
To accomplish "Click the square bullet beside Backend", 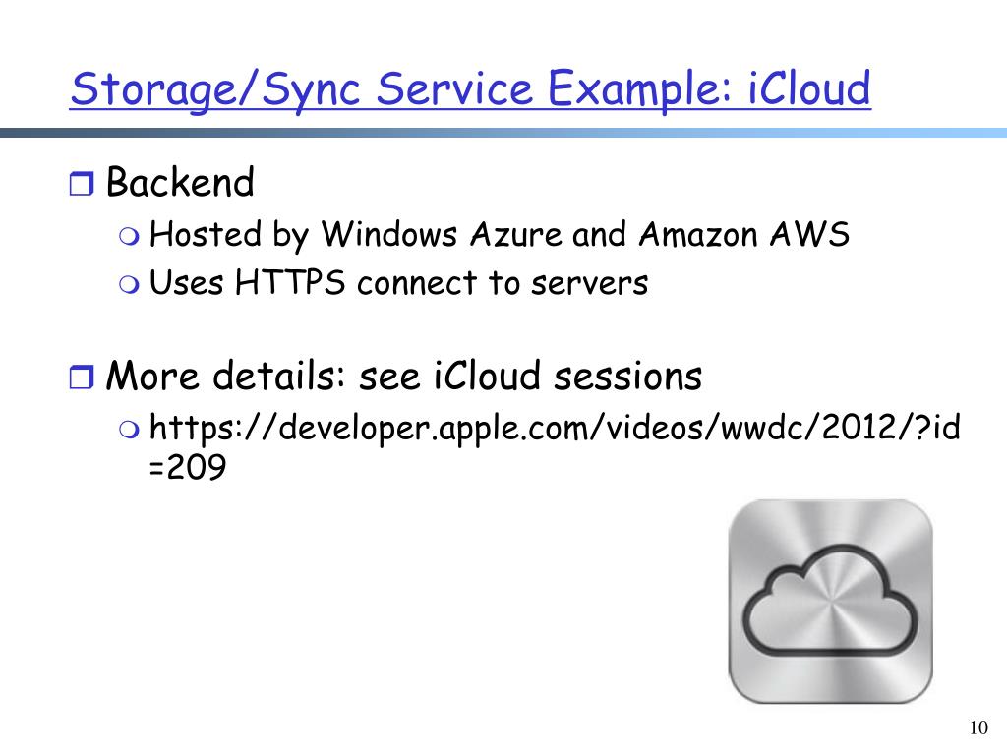I will point(81,184).
